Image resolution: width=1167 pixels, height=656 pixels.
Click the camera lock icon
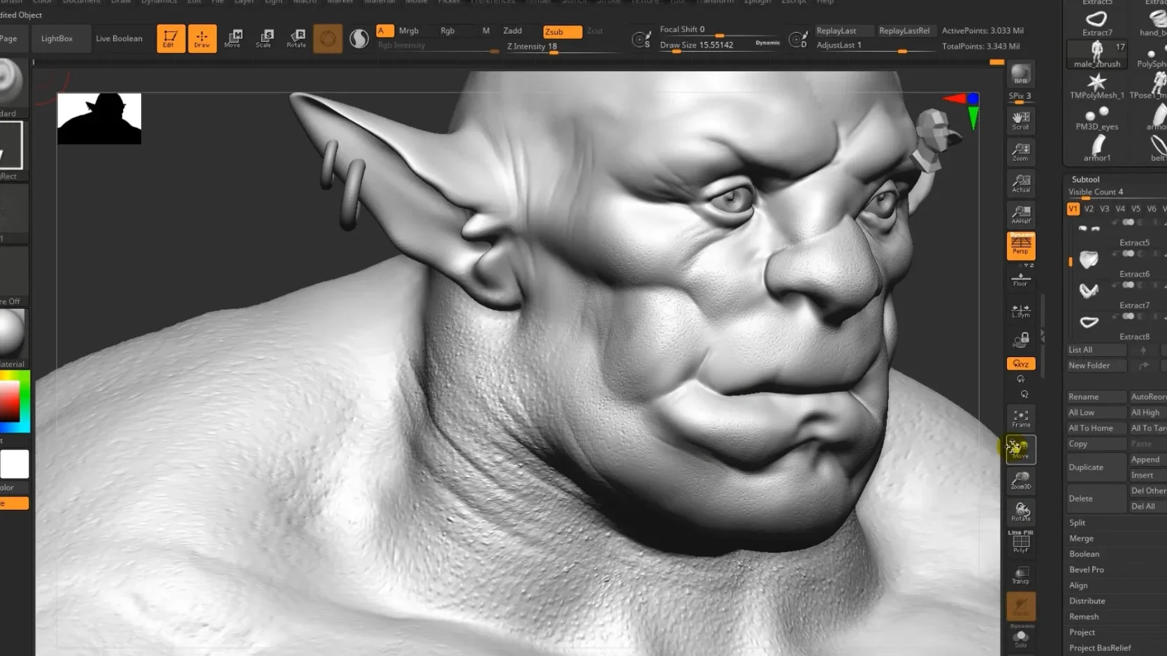[x=1021, y=340]
